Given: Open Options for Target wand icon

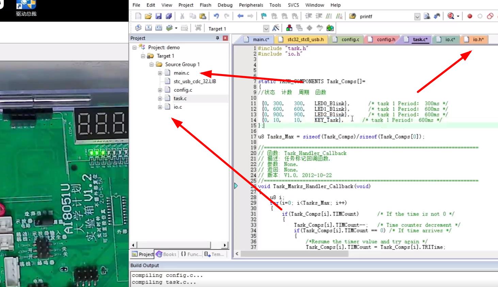Looking at the screenshot, I should point(276,28).
